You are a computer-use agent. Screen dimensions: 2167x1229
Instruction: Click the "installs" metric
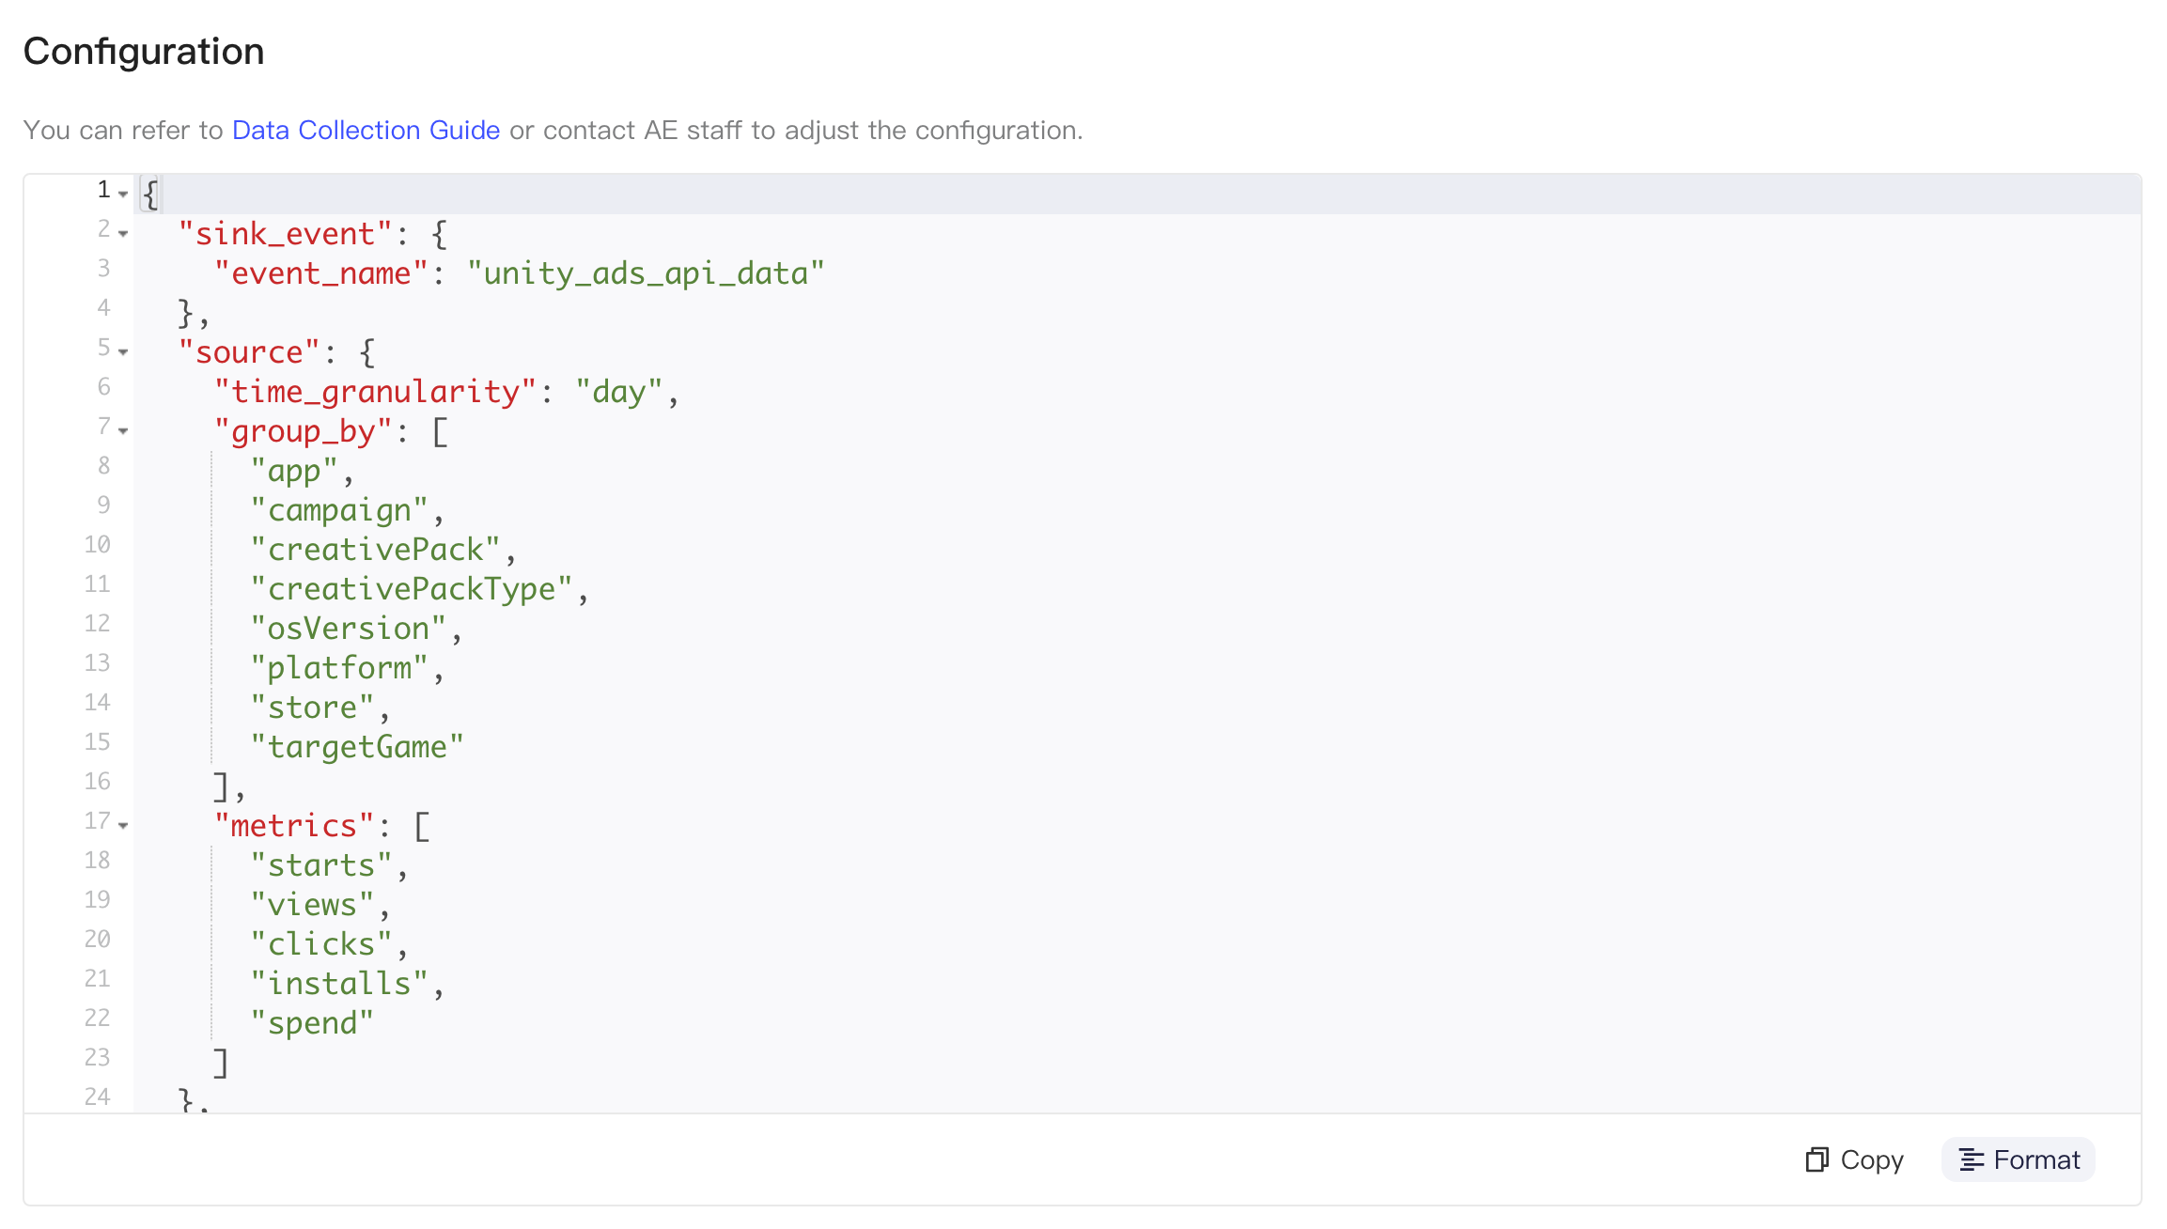pos(339,984)
